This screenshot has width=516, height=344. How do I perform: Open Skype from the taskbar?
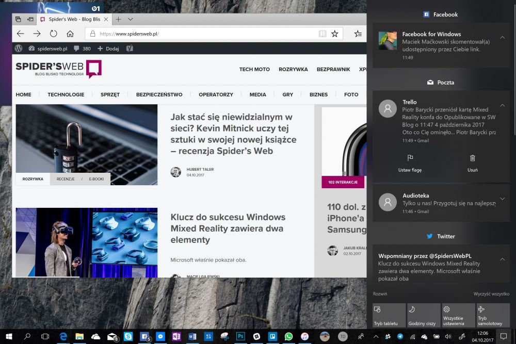click(x=128, y=336)
